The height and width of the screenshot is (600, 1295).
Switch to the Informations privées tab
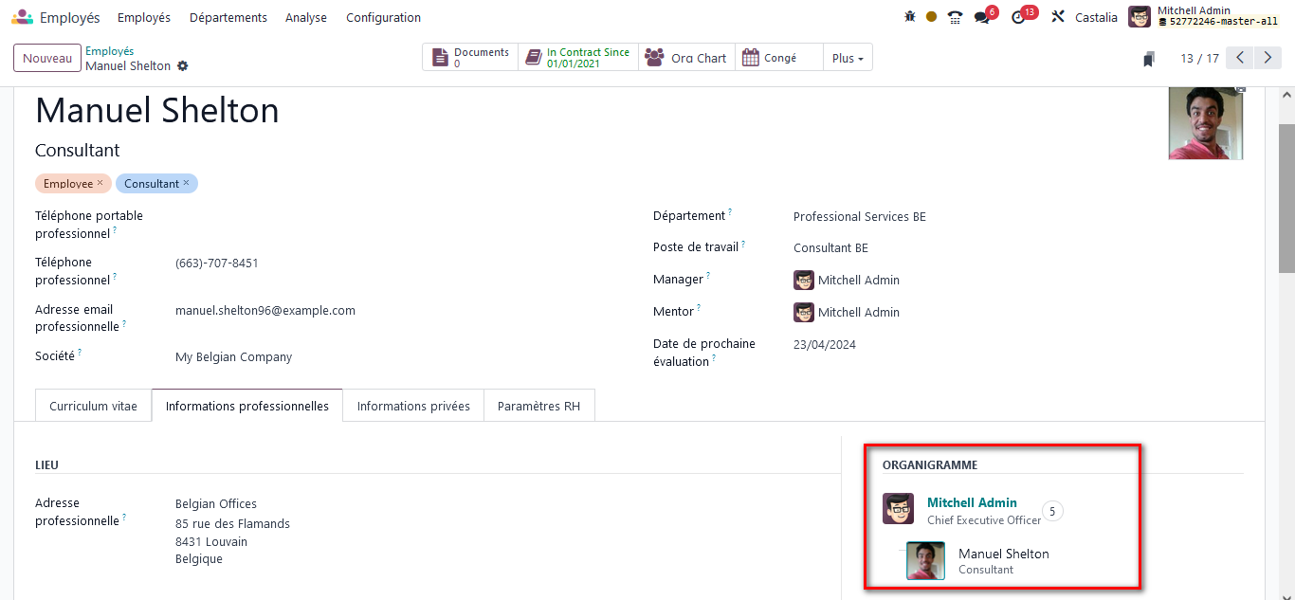(x=413, y=405)
